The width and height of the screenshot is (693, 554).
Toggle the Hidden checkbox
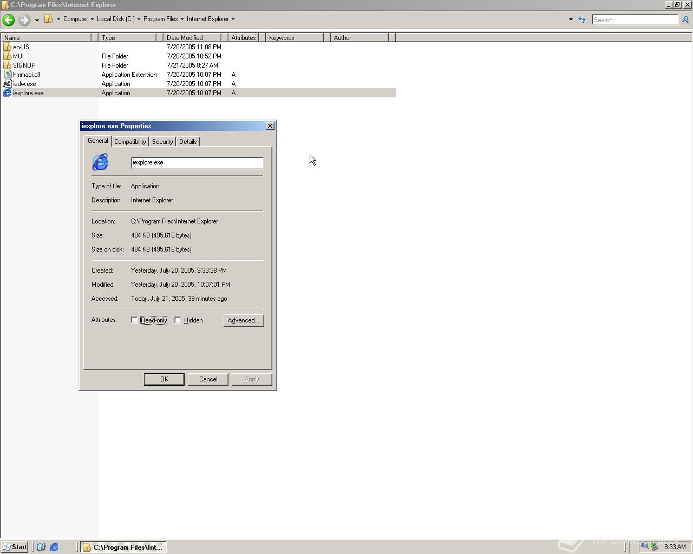click(x=178, y=320)
